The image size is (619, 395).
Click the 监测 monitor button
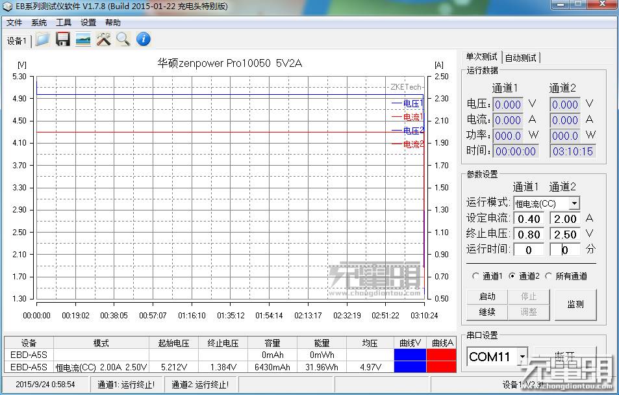pos(575,305)
